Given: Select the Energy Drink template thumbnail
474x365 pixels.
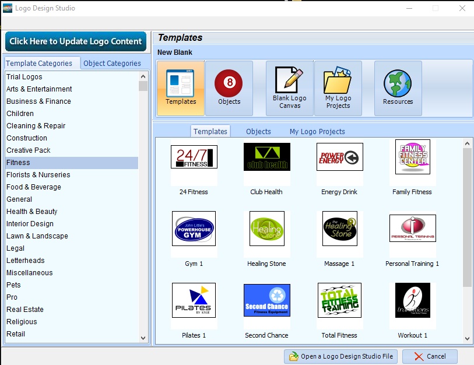Looking at the screenshot, I should point(340,157).
